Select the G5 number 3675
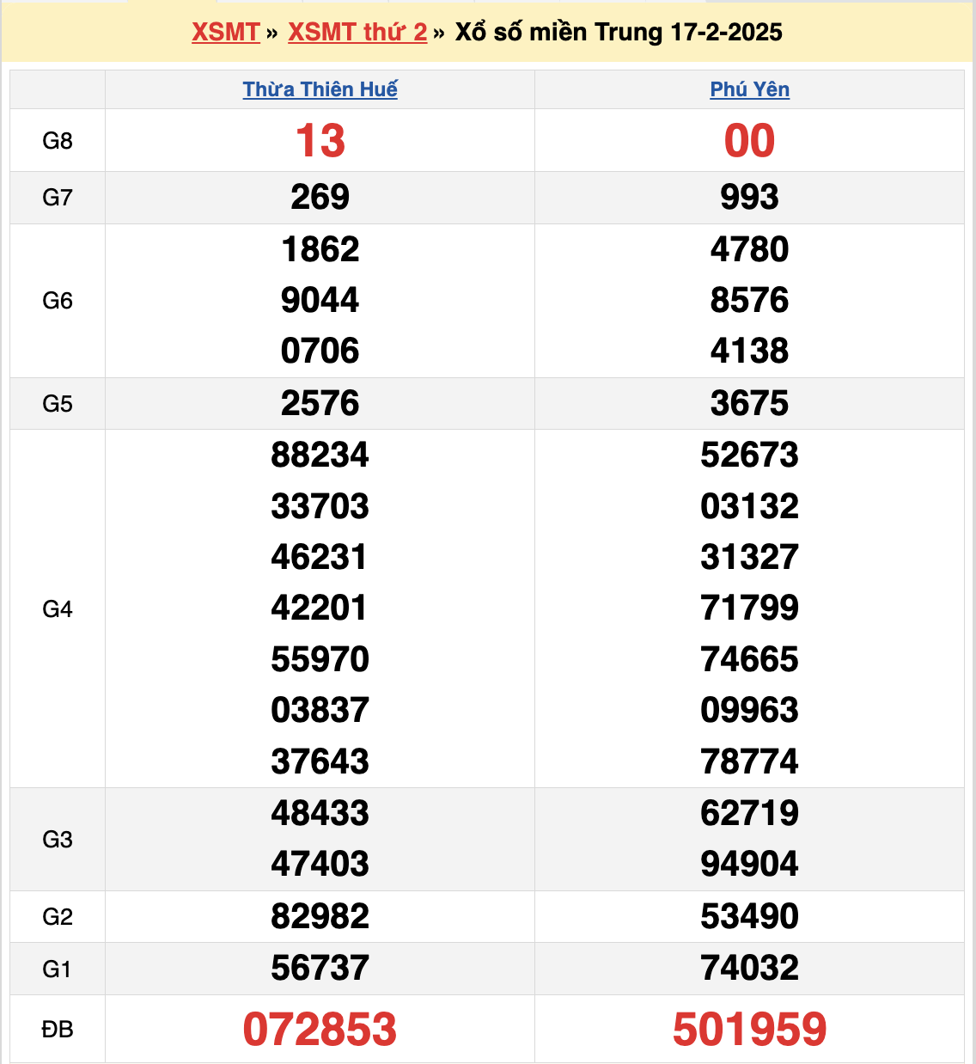 click(749, 404)
